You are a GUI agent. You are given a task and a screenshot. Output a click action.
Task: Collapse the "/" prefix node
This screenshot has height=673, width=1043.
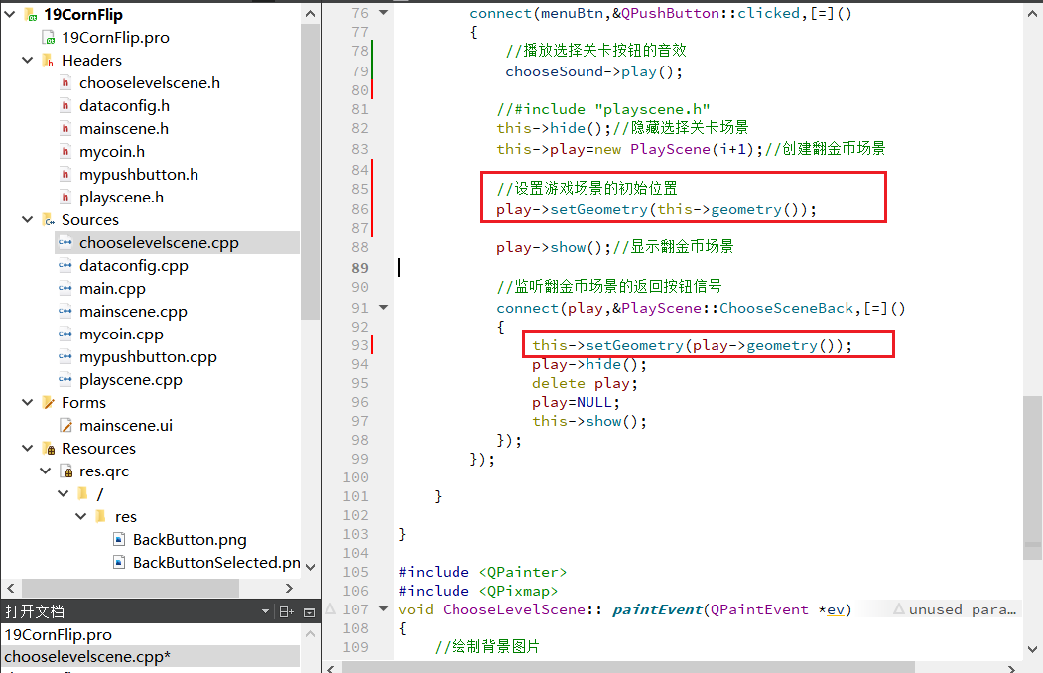(x=64, y=493)
